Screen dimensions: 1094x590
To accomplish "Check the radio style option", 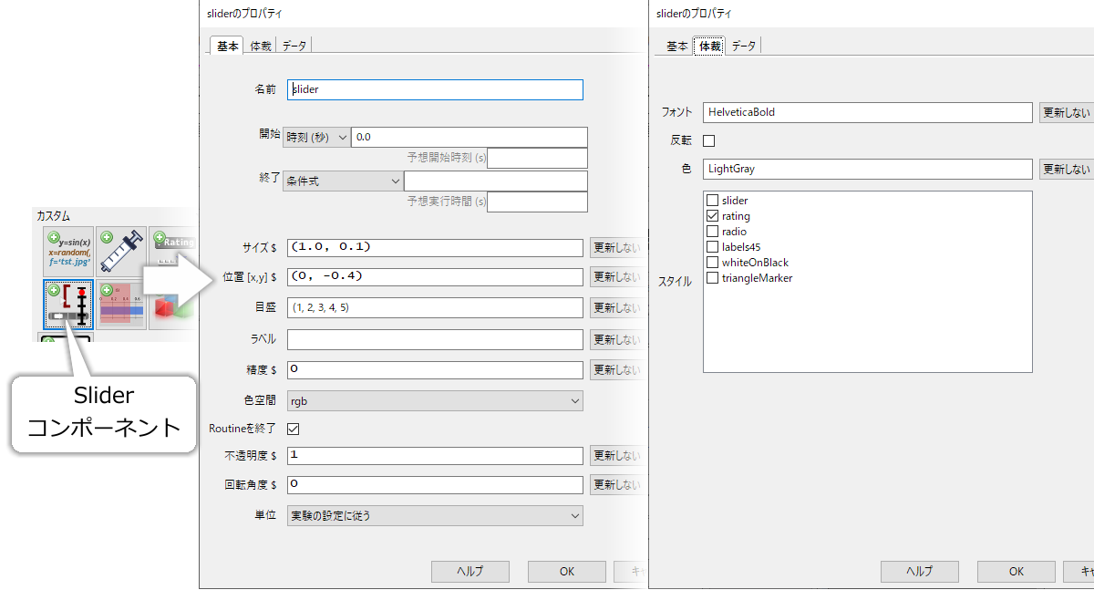I will coord(712,232).
